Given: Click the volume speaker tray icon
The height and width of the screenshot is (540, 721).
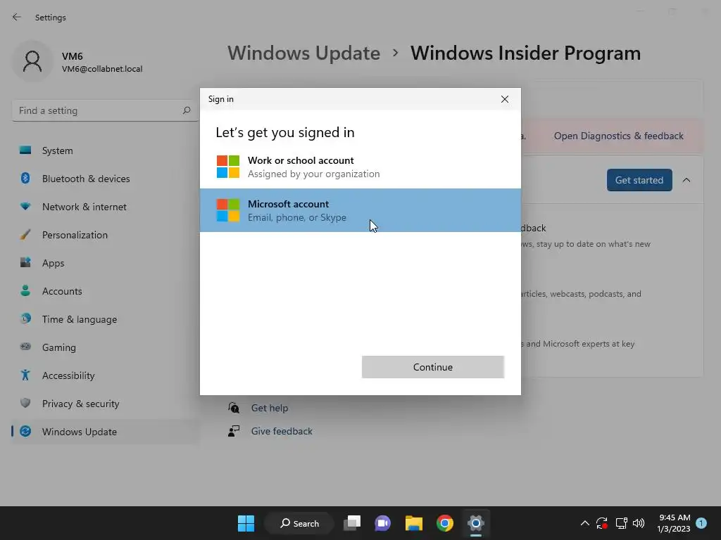Looking at the screenshot, I should click(638, 523).
